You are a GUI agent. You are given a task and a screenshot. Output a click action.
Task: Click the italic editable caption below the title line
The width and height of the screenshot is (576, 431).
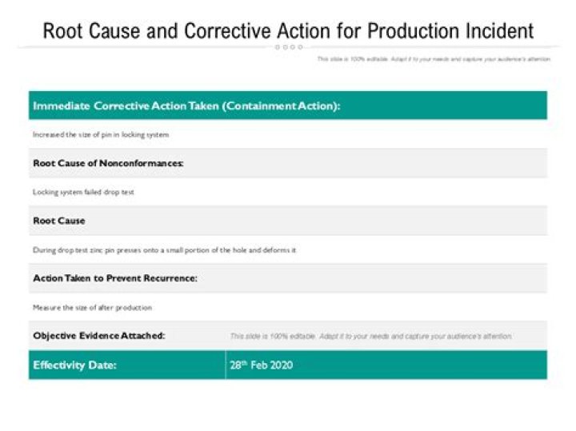[x=434, y=59]
